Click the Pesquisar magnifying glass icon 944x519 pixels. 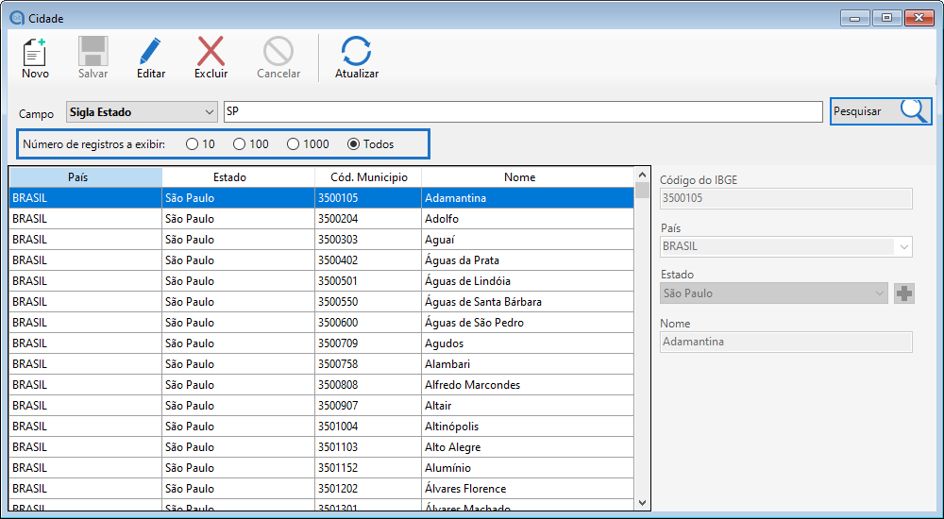click(913, 111)
